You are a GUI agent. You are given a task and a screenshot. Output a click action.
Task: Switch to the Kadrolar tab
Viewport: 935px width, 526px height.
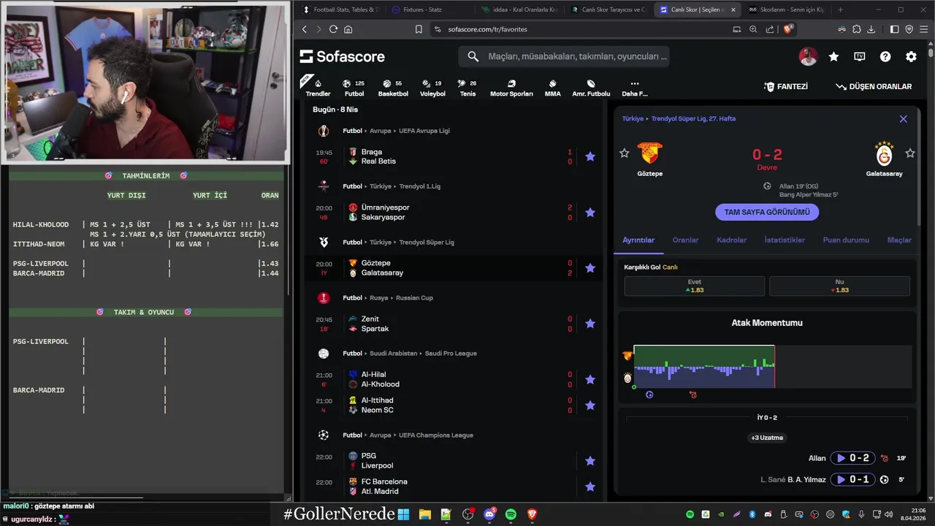coord(731,240)
